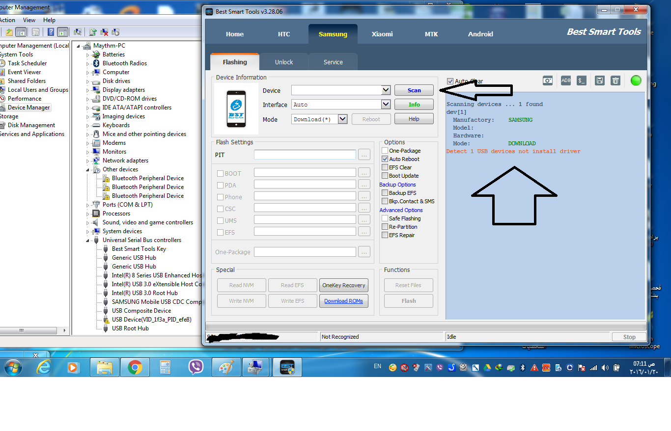This screenshot has width=671, height=431.
Task: Open the Service sub-tab
Action: tap(333, 62)
